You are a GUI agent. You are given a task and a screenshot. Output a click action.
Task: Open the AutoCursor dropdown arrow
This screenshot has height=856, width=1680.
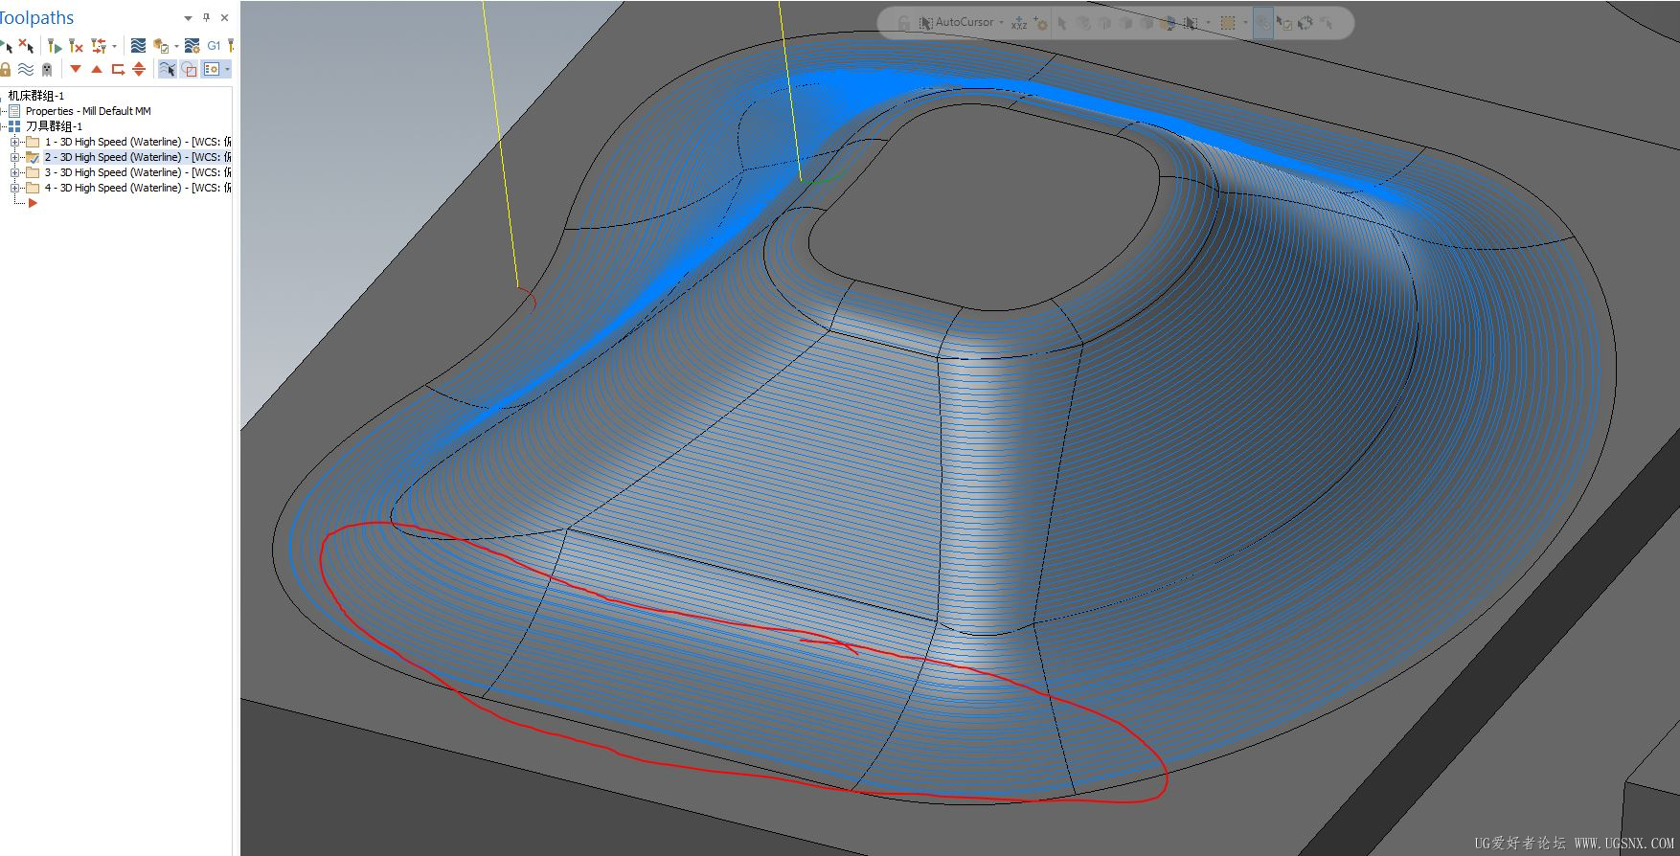1002,22
